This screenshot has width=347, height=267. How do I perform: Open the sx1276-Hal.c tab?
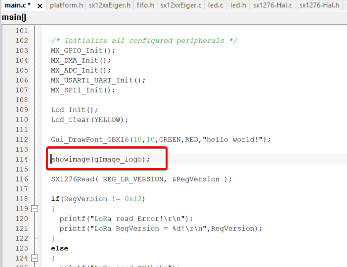point(272,5)
